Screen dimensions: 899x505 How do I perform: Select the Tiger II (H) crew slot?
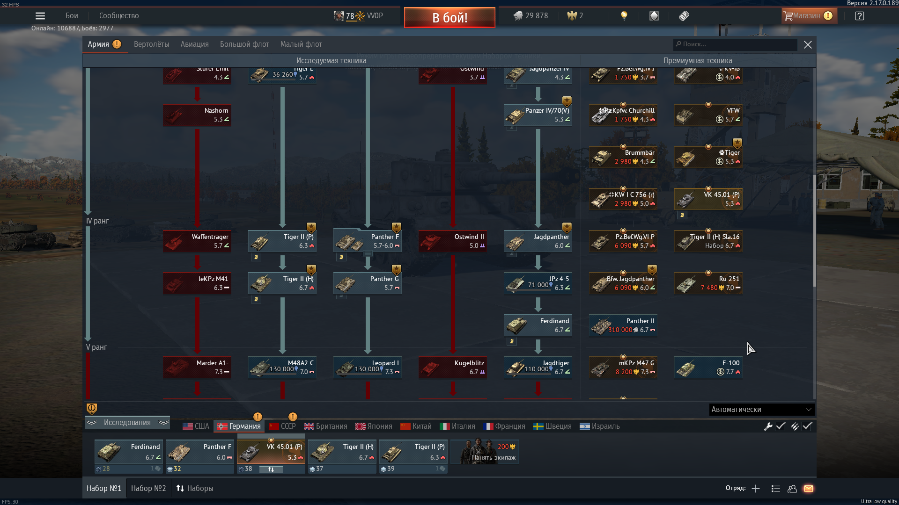[x=342, y=452]
